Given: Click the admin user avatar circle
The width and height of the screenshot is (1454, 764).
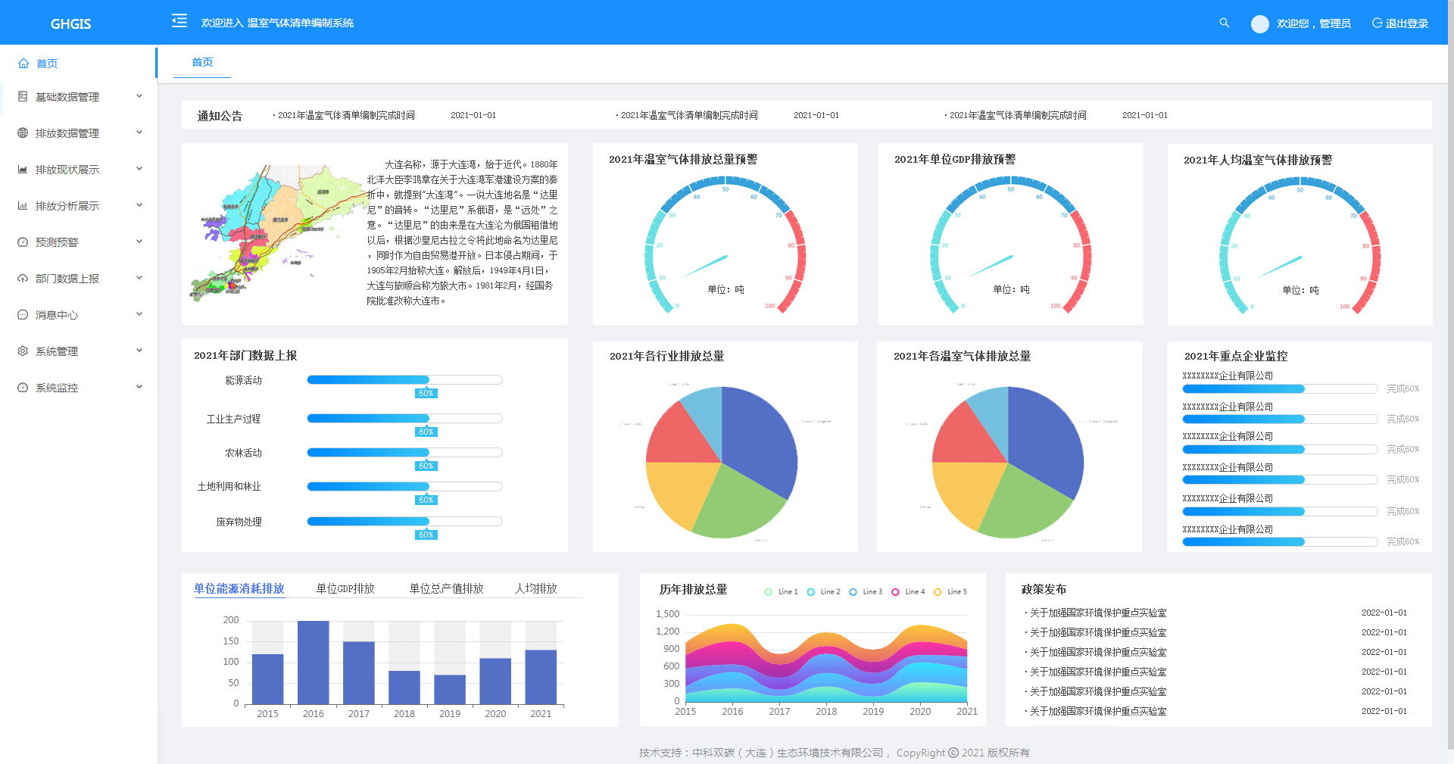Looking at the screenshot, I should [1259, 24].
